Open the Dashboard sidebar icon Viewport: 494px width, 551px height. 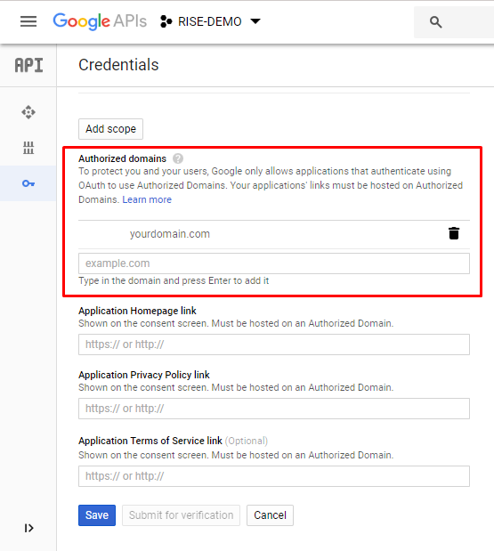(x=28, y=112)
